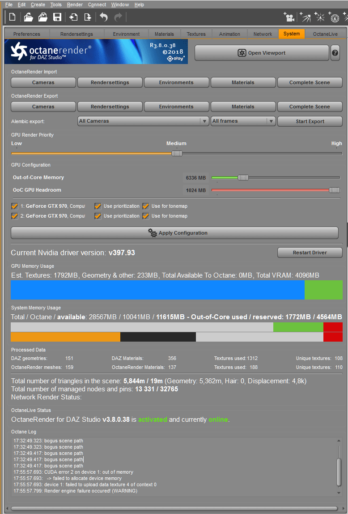
Task: Toggle Use for tonemap for GPU 1
Action: [x=146, y=206]
